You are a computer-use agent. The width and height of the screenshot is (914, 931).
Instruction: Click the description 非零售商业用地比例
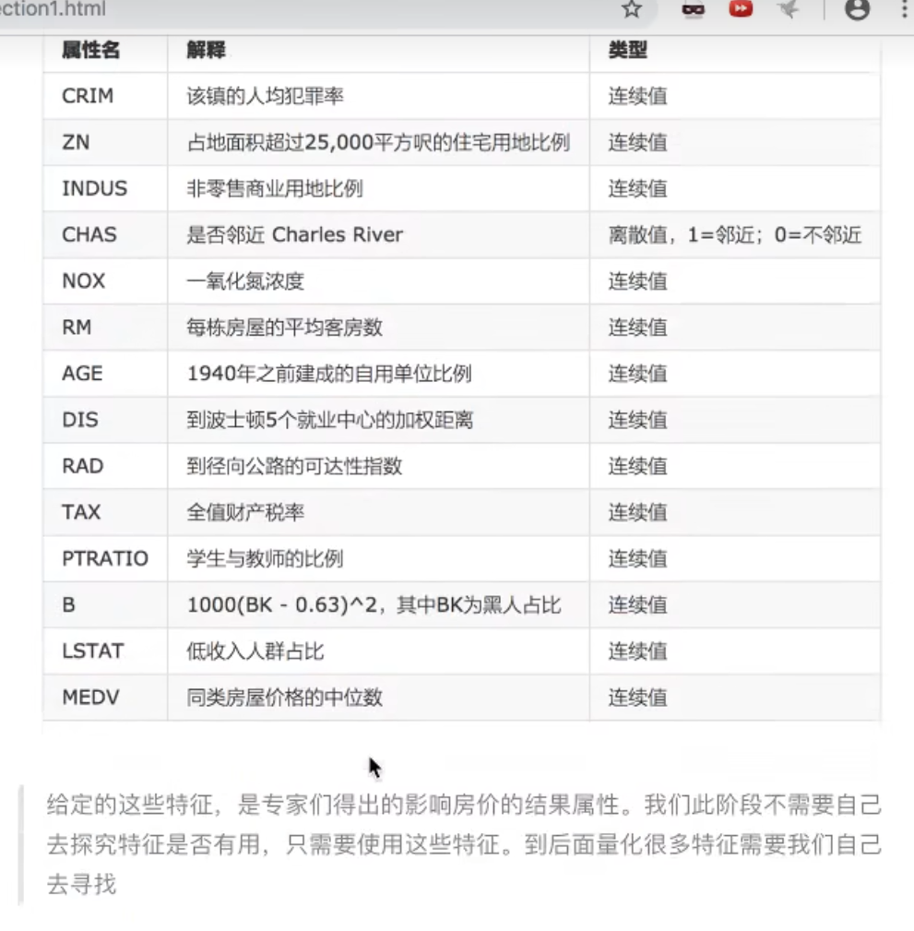click(x=274, y=188)
